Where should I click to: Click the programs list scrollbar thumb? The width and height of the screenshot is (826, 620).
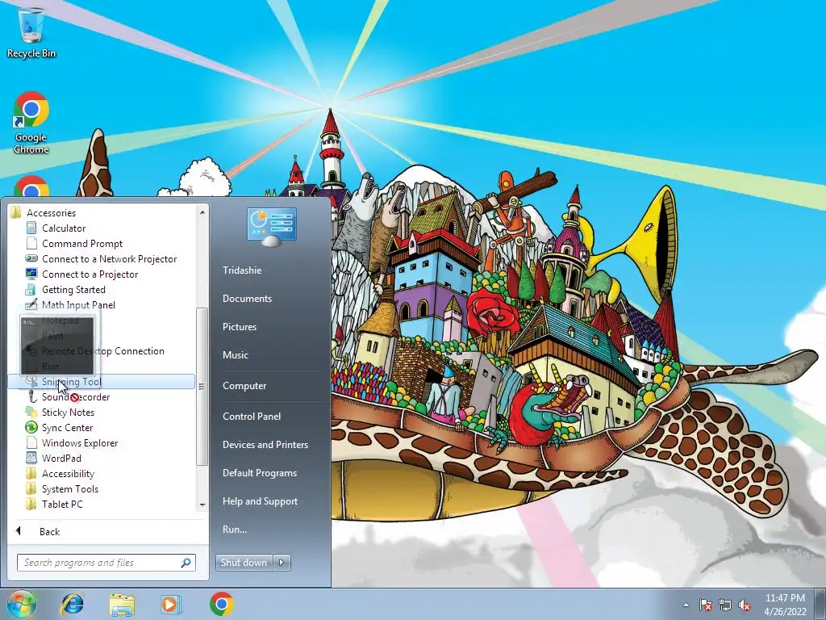202,387
